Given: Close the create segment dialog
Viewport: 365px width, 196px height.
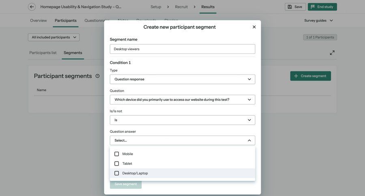Looking at the screenshot, I should coord(254,27).
